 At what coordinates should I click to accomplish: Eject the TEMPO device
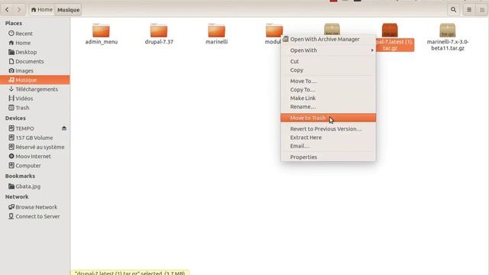click(64, 128)
